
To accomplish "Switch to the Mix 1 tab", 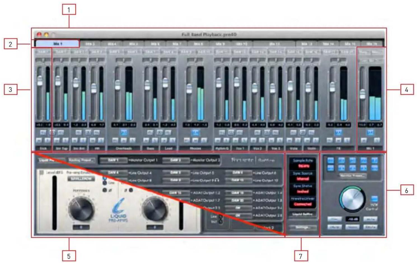I will [57, 44].
